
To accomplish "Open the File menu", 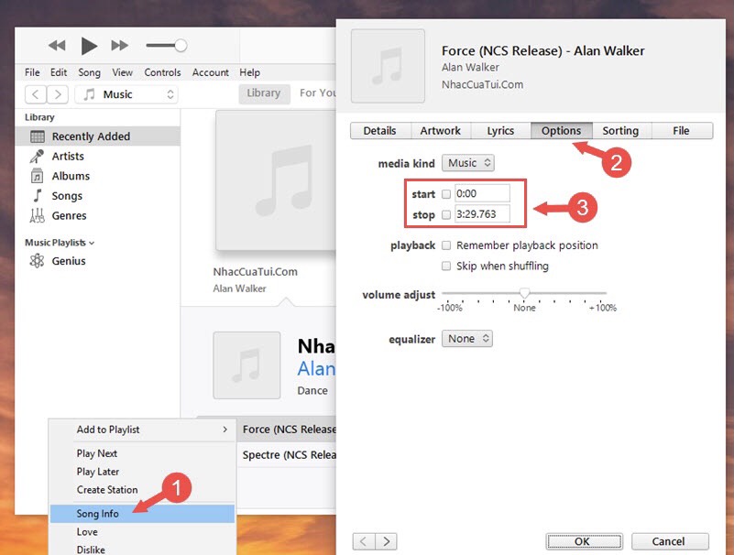I will point(32,72).
